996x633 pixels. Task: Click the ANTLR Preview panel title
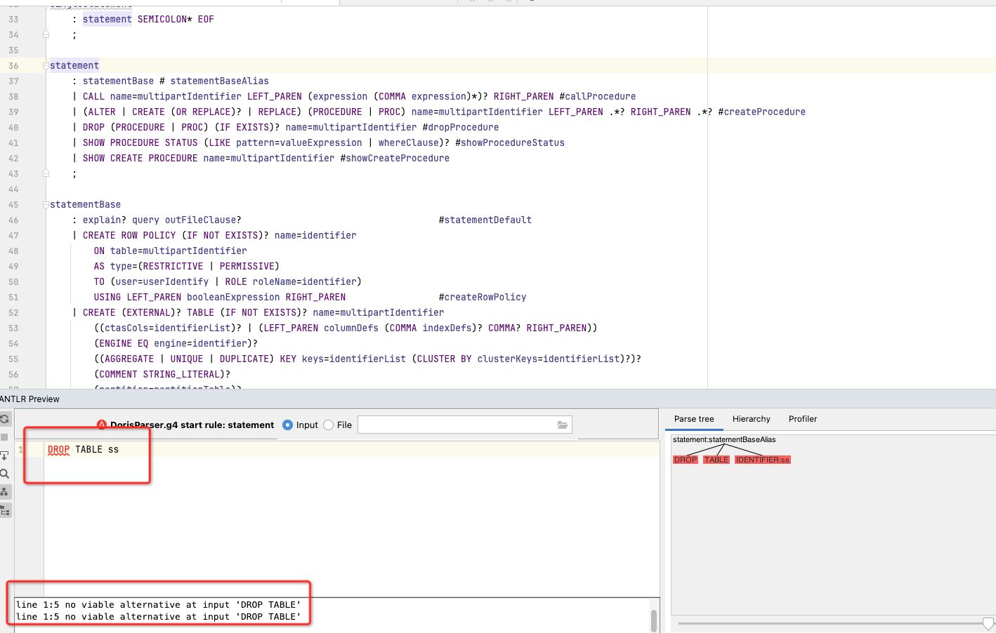30,399
